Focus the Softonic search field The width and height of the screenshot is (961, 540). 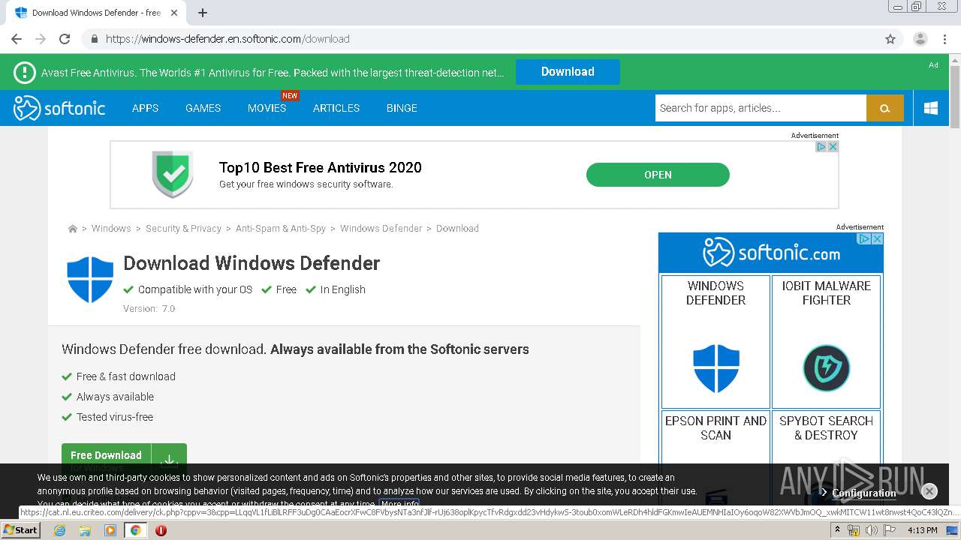coord(761,108)
